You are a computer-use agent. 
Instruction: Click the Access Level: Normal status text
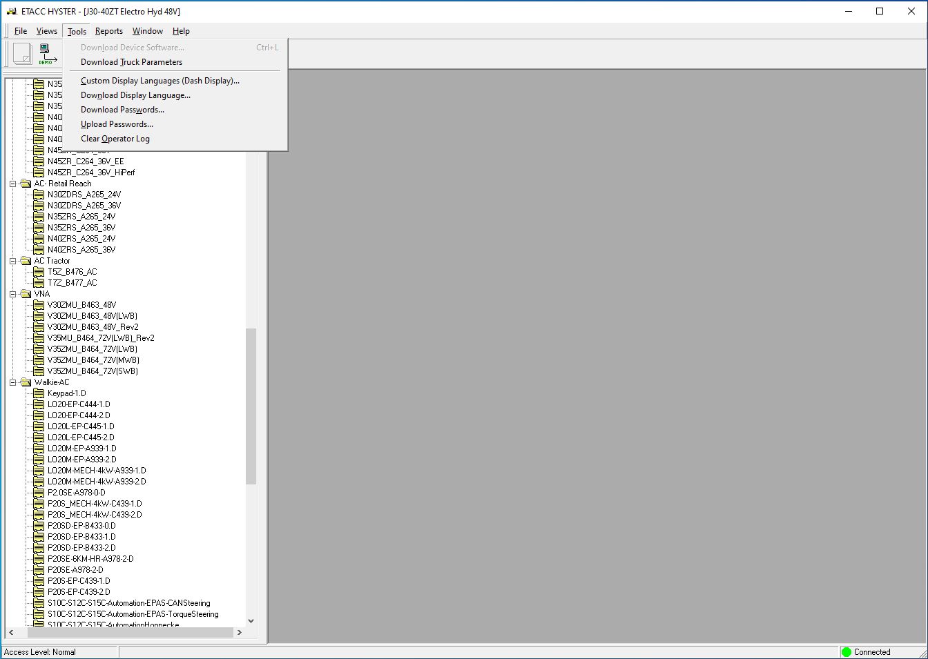tap(40, 652)
